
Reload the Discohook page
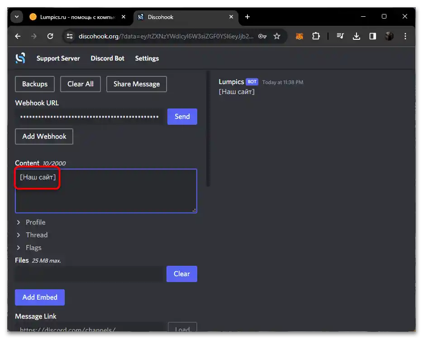(50, 36)
